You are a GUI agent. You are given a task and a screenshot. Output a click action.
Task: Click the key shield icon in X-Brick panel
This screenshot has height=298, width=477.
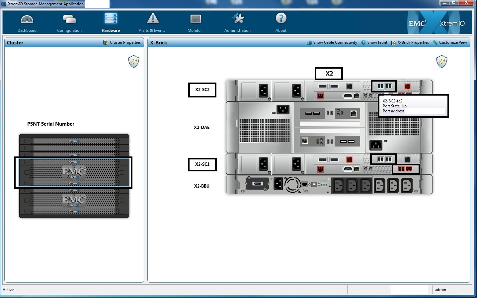point(441,62)
